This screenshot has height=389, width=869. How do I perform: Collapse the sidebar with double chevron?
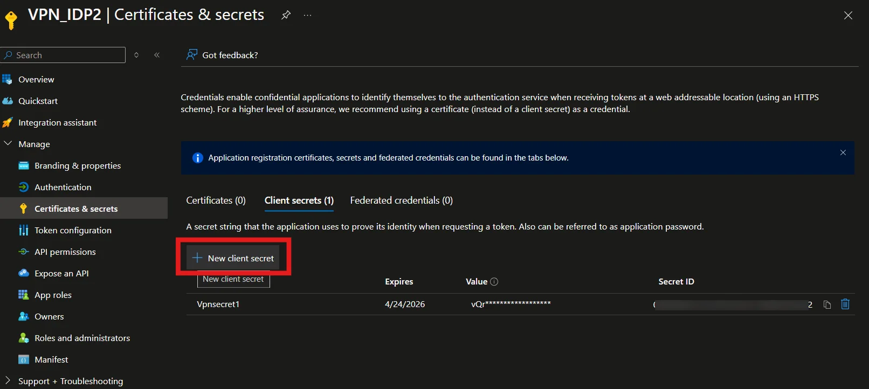pos(157,55)
